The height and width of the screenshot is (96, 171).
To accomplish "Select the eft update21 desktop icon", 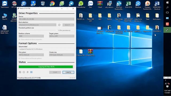I will click(x=110, y=29).
